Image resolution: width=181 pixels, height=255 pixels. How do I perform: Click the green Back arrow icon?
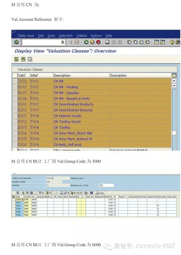coord(86,42)
